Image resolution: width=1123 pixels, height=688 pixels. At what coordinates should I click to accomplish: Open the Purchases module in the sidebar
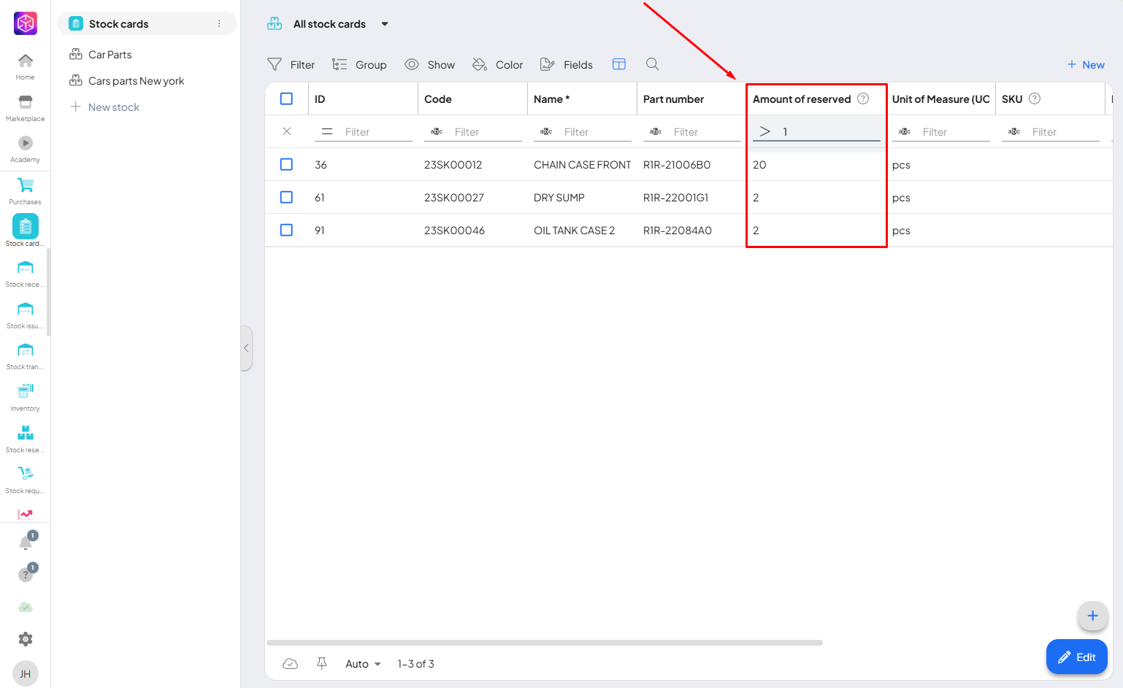25,190
